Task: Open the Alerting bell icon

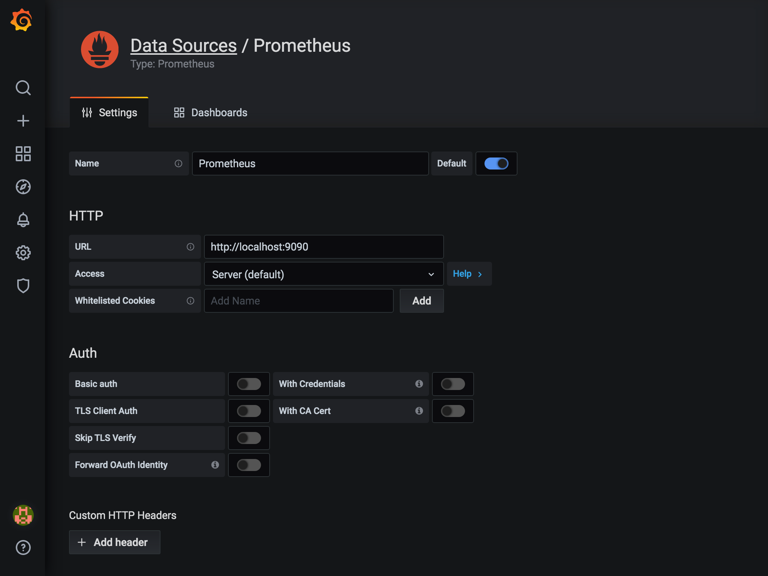Action: coord(23,220)
